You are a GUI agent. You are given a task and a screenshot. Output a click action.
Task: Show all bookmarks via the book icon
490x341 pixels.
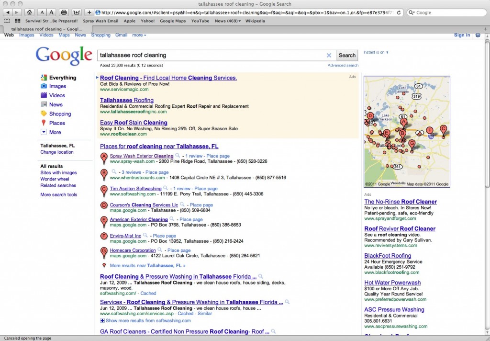(7, 21)
